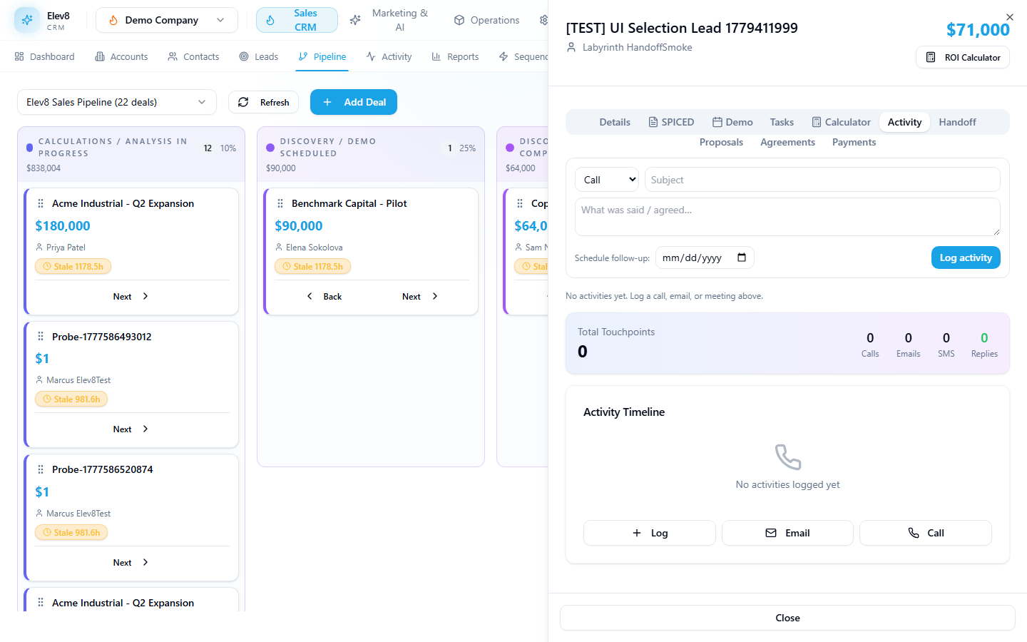Move Benchmark Capital - Pilot to the next stage
Screen dimensions: 1027x642
click(x=420, y=296)
